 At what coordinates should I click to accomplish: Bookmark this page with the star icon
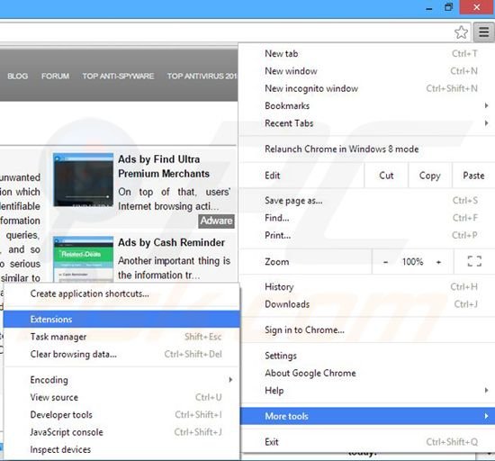(461, 32)
